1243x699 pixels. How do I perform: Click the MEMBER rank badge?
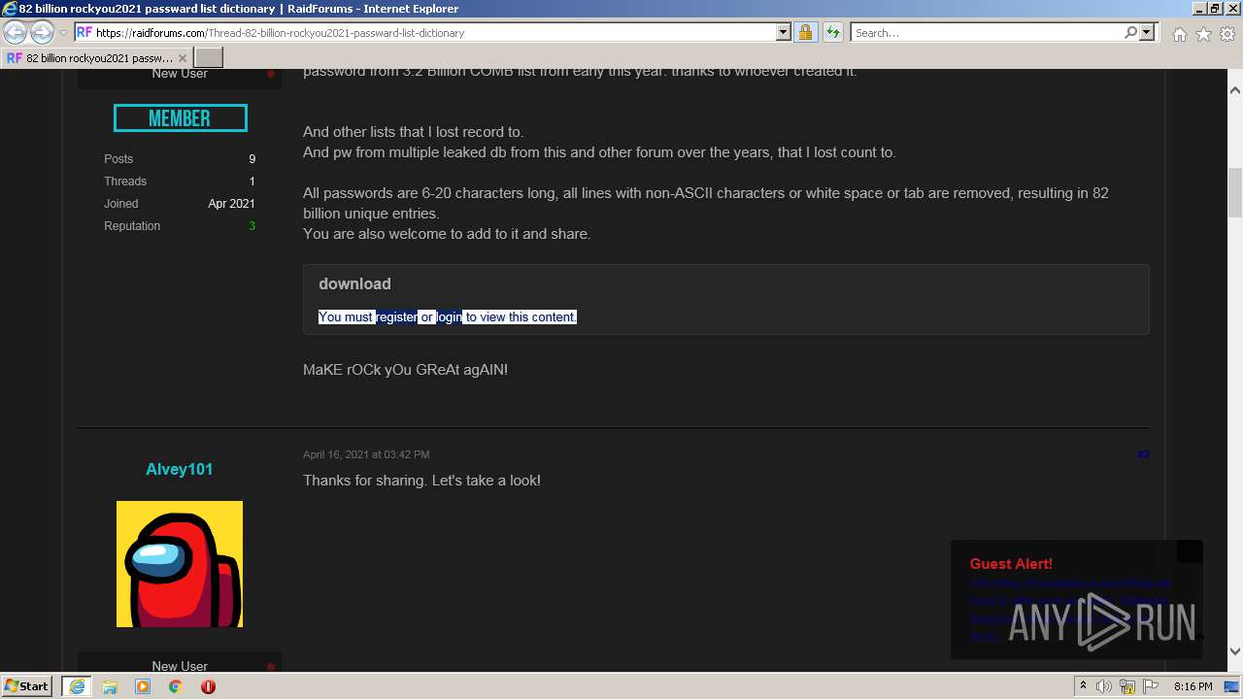coord(180,118)
